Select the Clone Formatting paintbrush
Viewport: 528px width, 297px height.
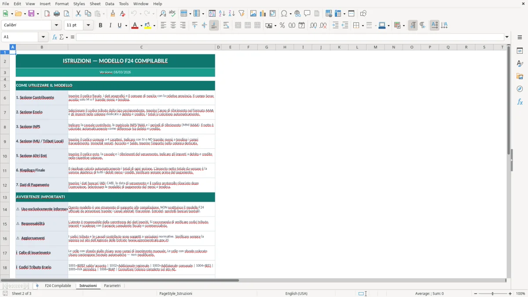click(113, 14)
